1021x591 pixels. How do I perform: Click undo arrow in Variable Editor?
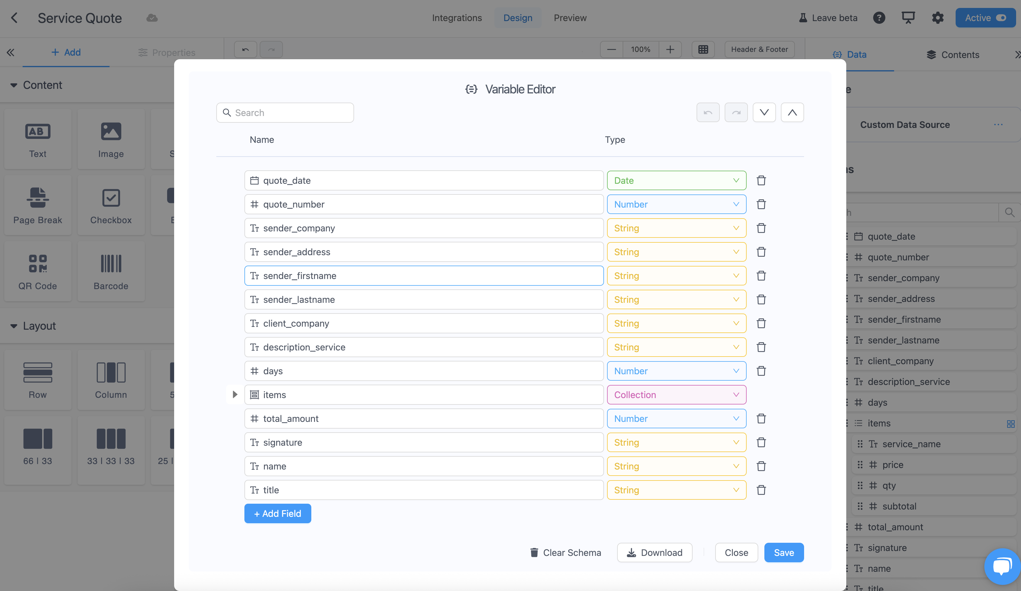click(x=708, y=113)
